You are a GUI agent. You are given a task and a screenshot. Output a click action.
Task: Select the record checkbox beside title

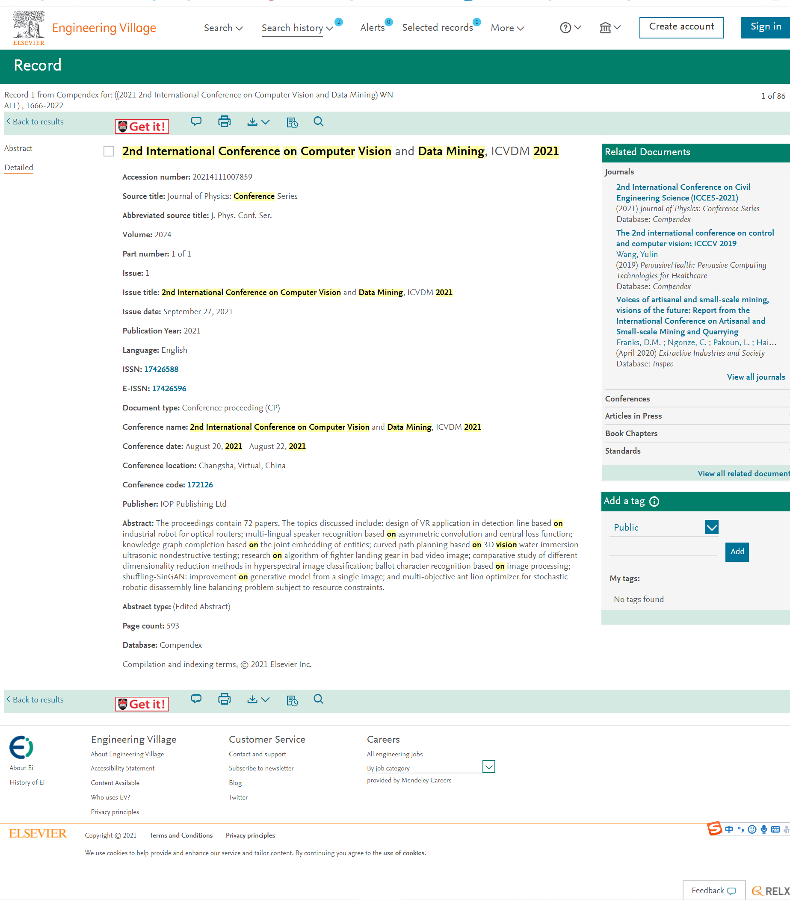point(109,151)
